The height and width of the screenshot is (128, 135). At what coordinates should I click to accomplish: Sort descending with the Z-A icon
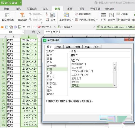click(x=47, y=20)
